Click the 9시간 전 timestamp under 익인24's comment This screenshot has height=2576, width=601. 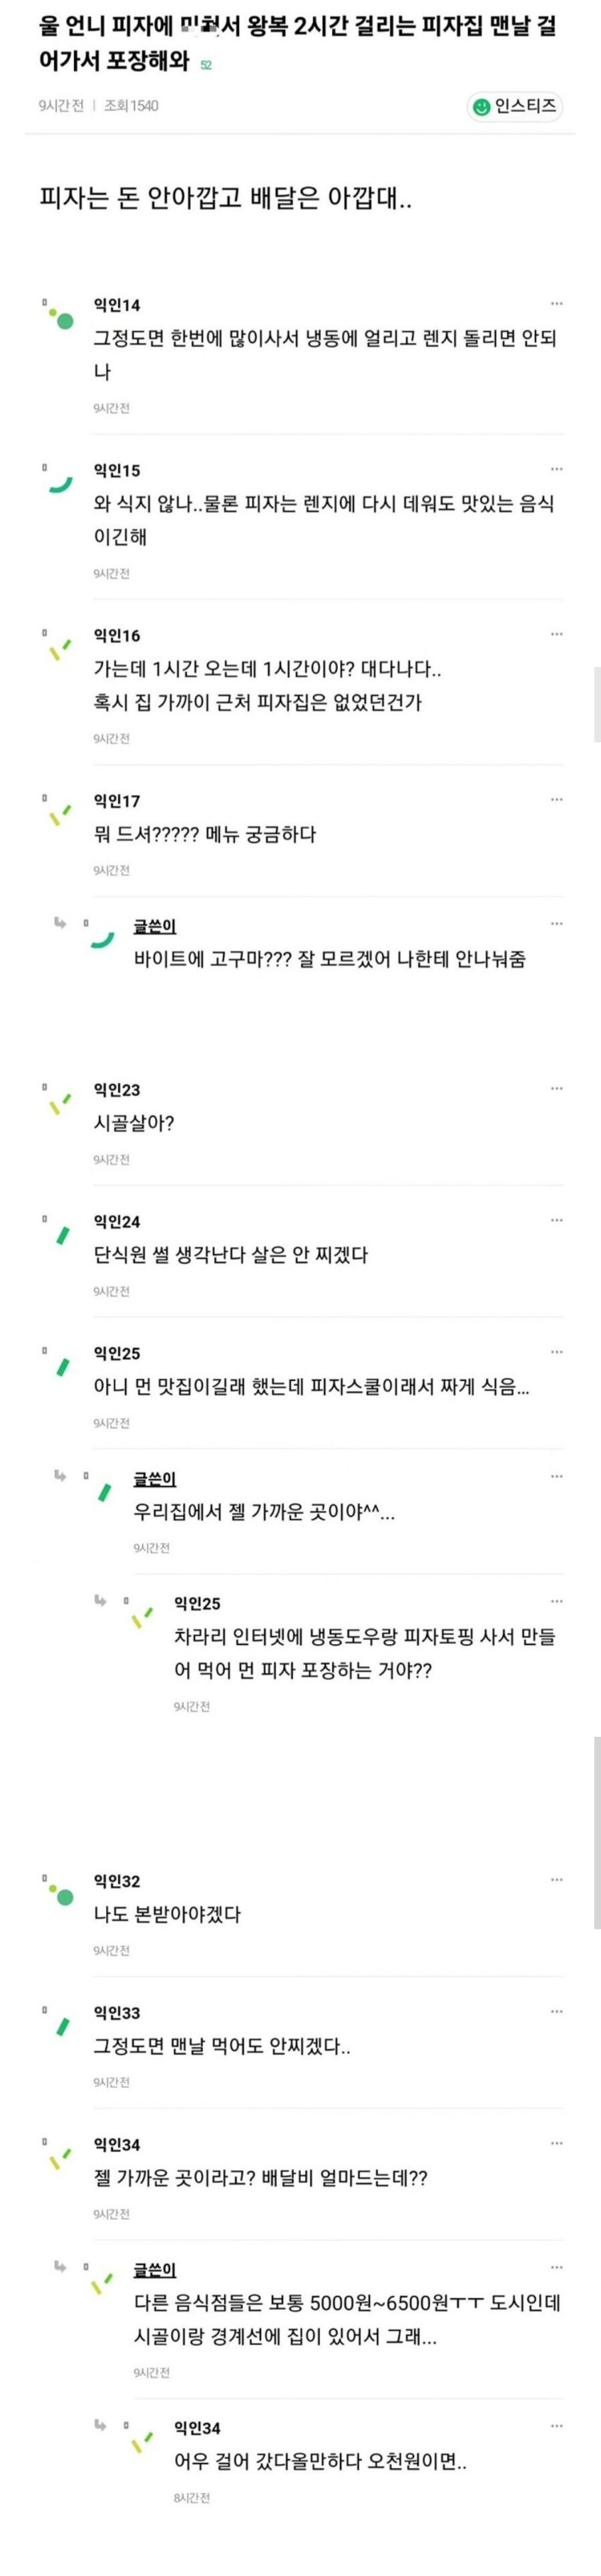(111, 1291)
